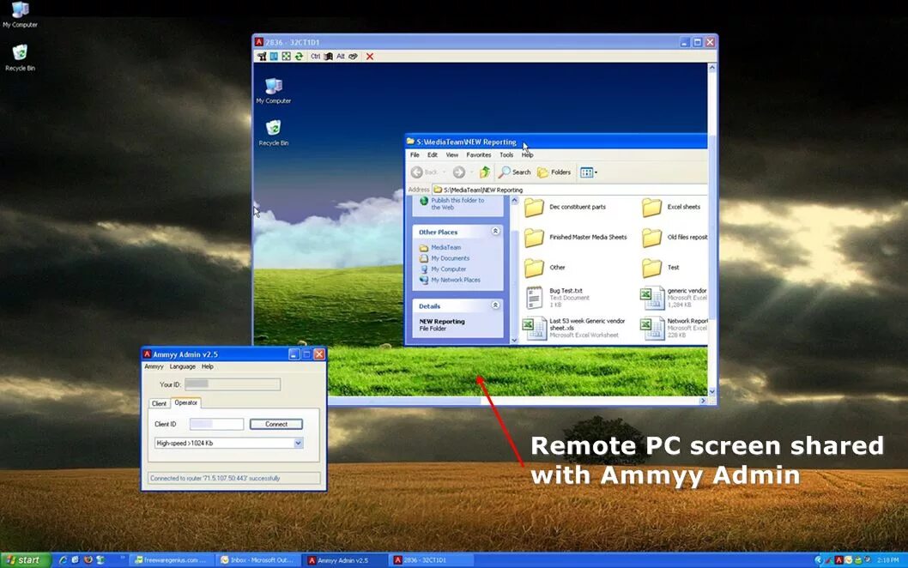The height and width of the screenshot is (568, 908).
Task: Switch to the Operator tab in Ammyy Admin
Action: pyautogui.click(x=186, y=402)
